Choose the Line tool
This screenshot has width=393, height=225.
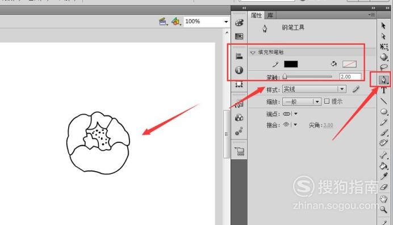pos(384,101)
